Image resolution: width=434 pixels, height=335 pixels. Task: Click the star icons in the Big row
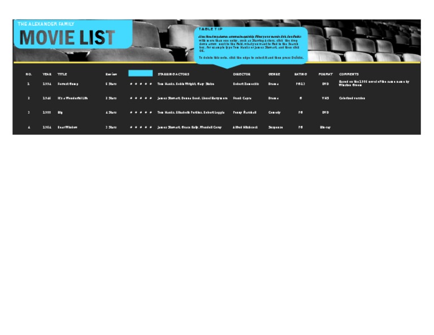141,113
